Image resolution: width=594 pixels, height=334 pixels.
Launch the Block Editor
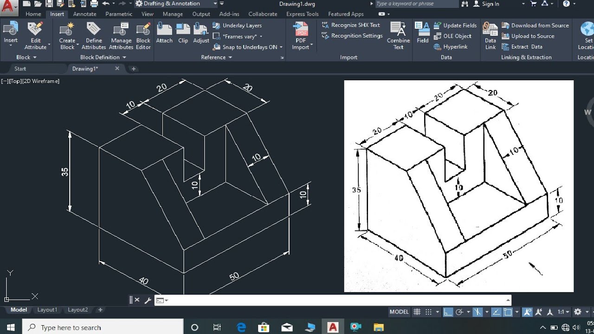[x=143, y=36]
